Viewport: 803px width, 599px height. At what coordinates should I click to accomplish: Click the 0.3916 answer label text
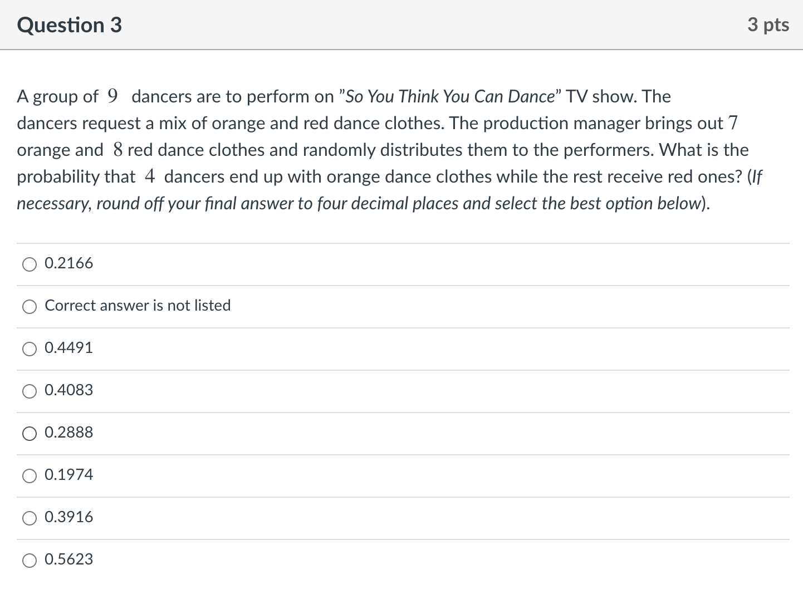69,517
